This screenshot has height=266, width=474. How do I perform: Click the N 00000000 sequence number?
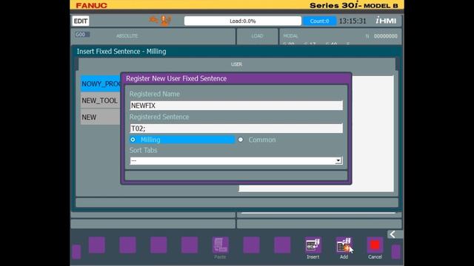coord(381,36)
